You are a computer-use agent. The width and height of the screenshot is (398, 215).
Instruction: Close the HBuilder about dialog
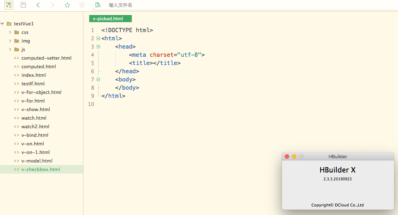(x=287, y=156)
